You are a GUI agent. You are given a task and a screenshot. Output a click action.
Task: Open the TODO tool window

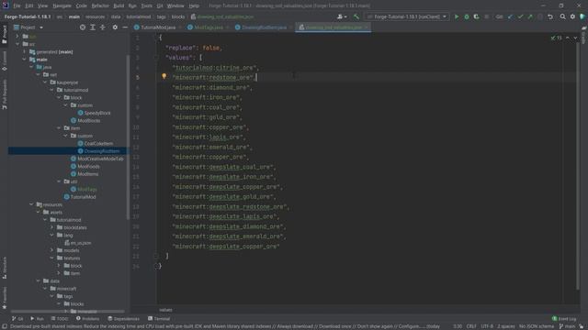(x=60, y=319)
